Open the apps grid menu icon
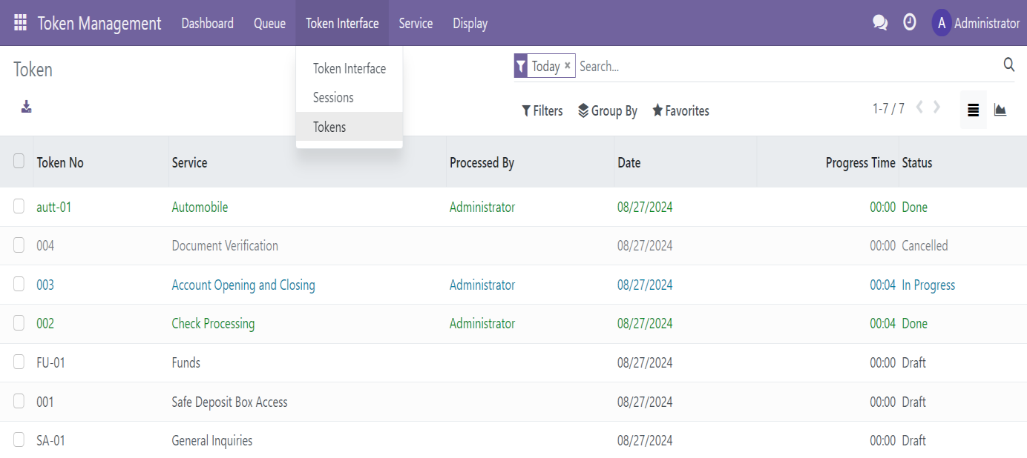1027x458 pixels. 20,23
